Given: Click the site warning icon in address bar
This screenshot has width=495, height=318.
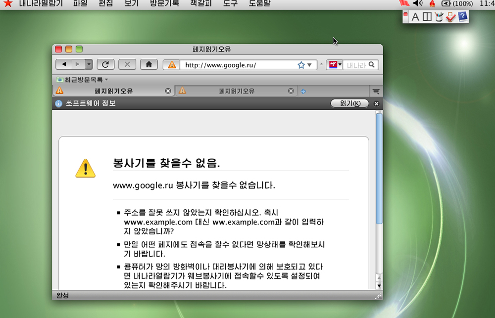Looking at the screenshot, I should click(172, 65).
